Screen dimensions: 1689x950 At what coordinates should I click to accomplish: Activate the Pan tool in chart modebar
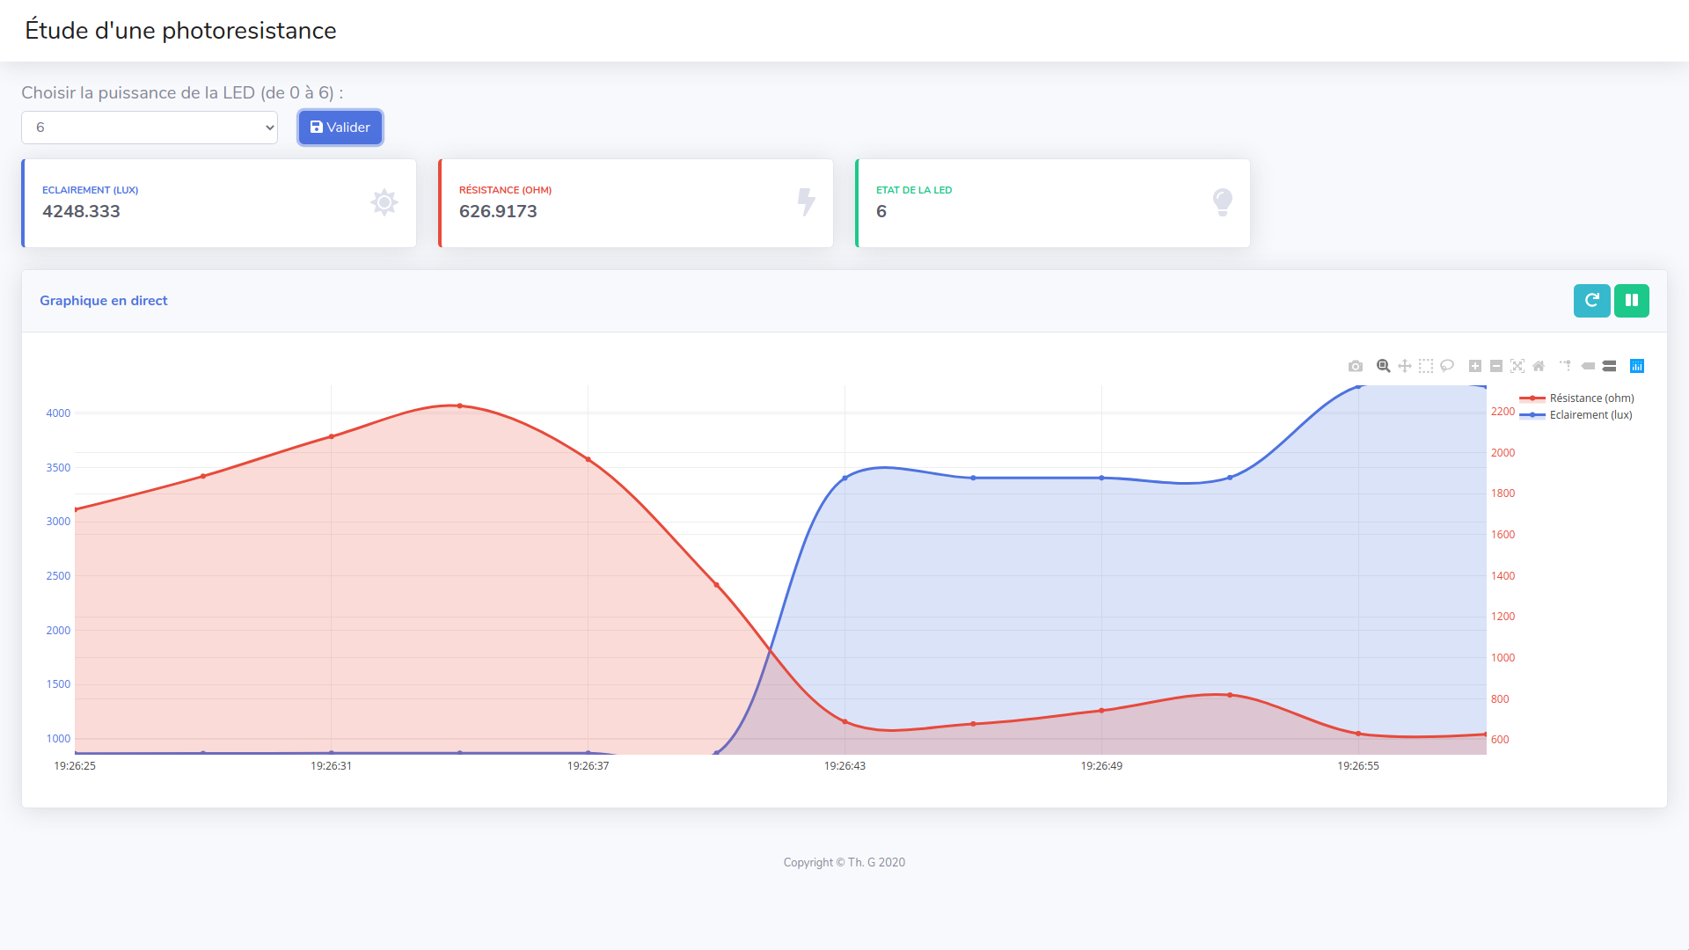(x=1405, y=366)
